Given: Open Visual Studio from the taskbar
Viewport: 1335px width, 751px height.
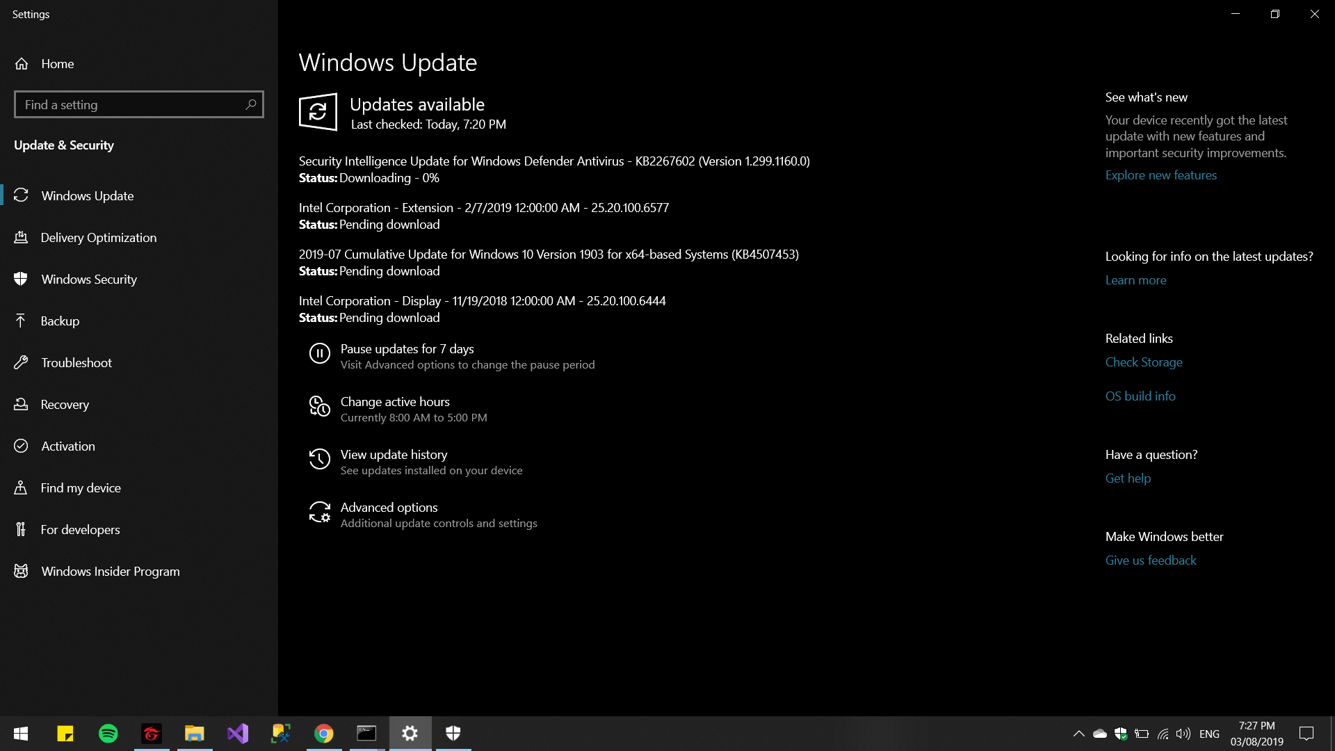Looking at the screenshot, I should pyautogui.click(x=238, y=734).
